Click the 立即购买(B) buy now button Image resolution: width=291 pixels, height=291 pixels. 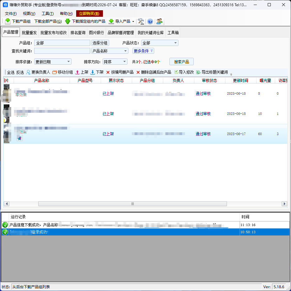[89, 14]
